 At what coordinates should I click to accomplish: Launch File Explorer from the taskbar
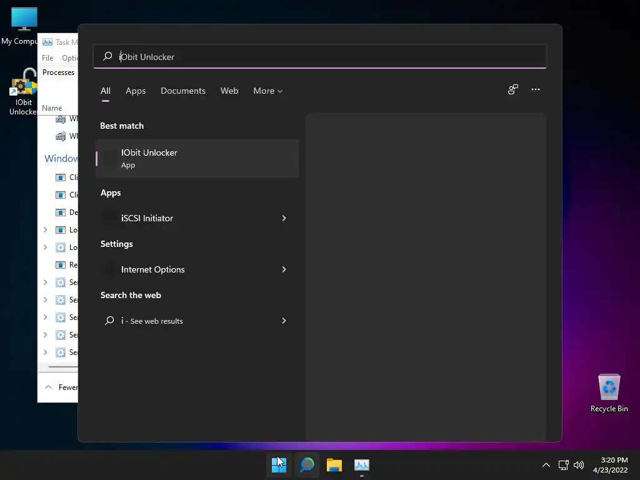[334, 465]
